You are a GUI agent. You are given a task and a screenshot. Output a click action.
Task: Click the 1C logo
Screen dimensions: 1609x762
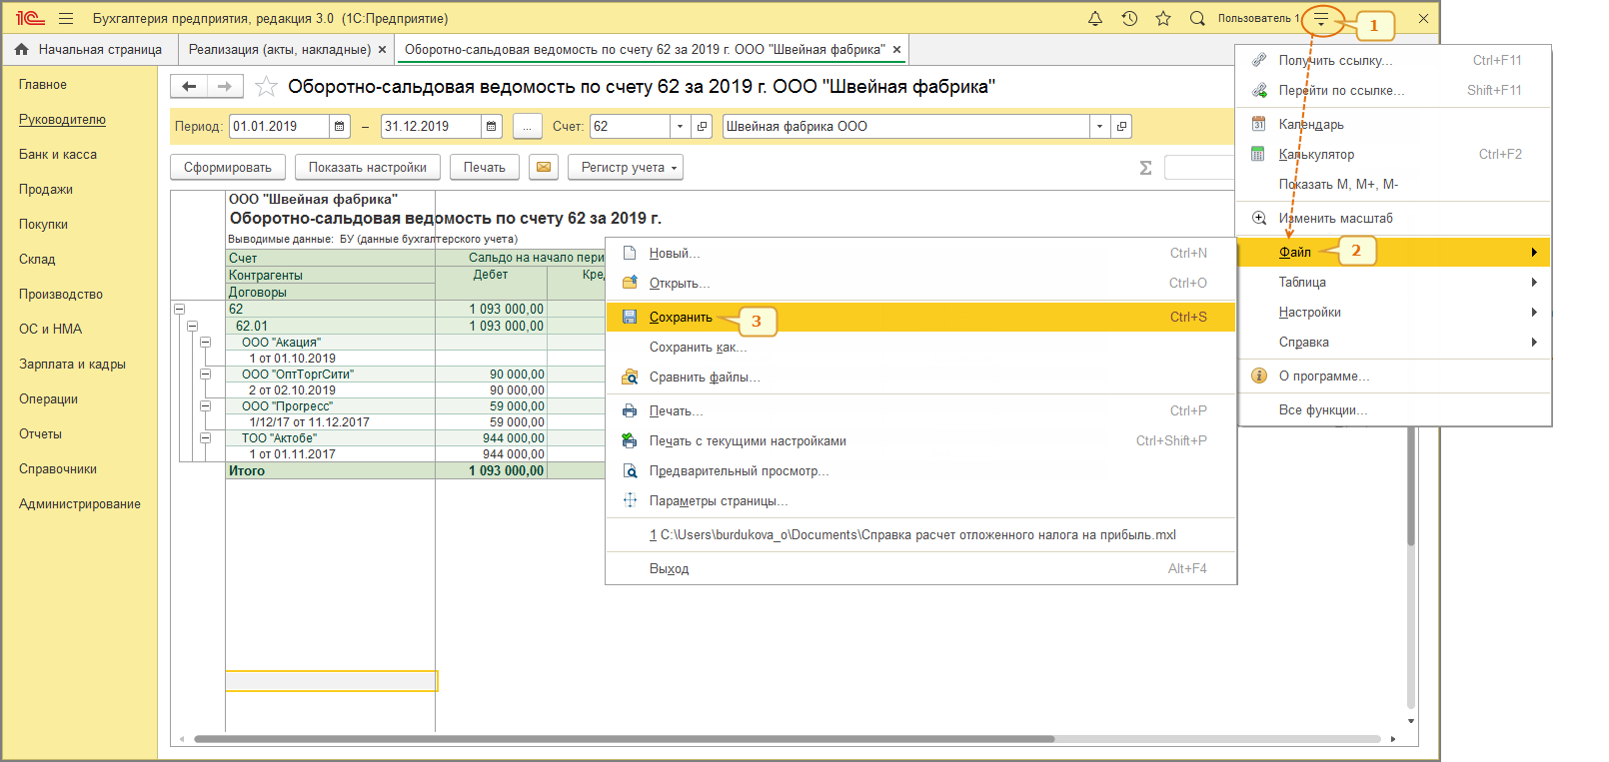coord(30,18)
